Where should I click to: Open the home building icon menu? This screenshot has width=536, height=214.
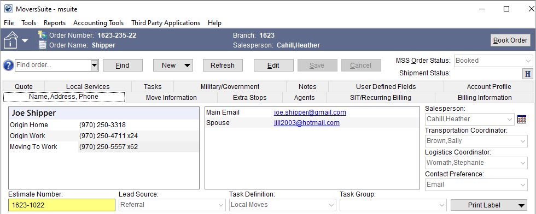tap(11, 40)
